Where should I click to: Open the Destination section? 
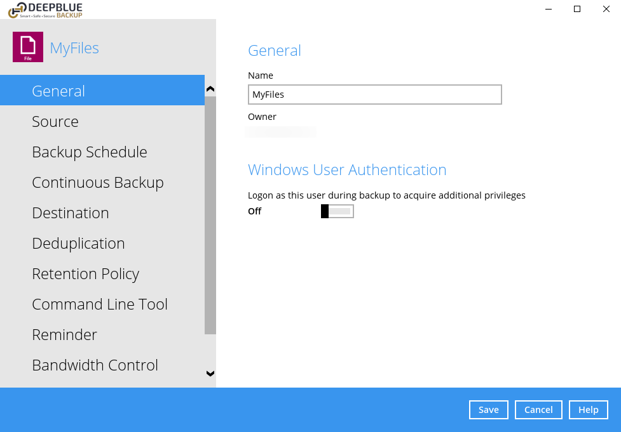click(x=71, y=213)
